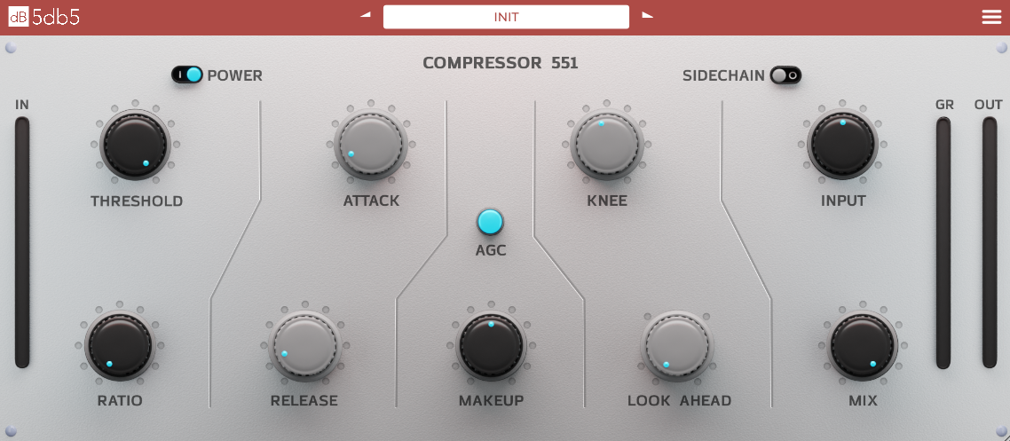Screen dimensions: 1010x441
Task: Click the ATTACK knob
Action: pyautogui.click(x=370, y=145)
